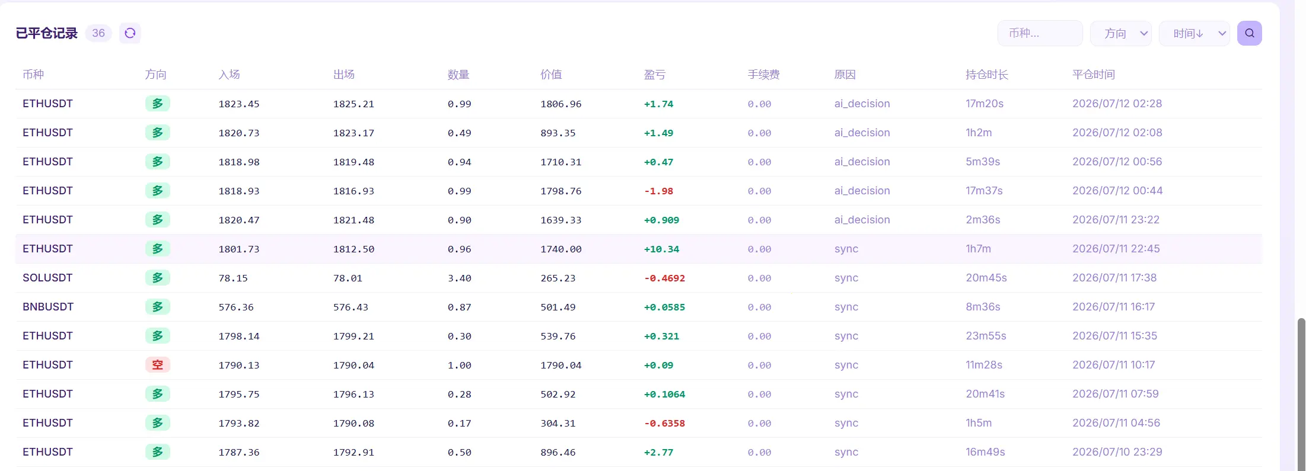The width and height of the screenshot is (1306, 471).
Task: Click the 多 badge in the 1801.73 row
Action: pyautogui.click(x=158, y=249)
